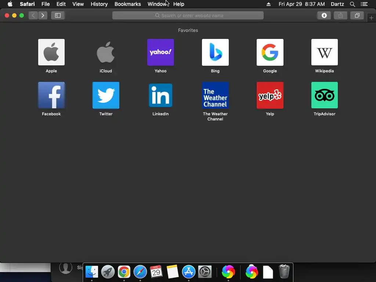Add a new tab with the plus button
The width and height of the screenshot is (376, 282).
pyautogui.click(x=371, y=18)
